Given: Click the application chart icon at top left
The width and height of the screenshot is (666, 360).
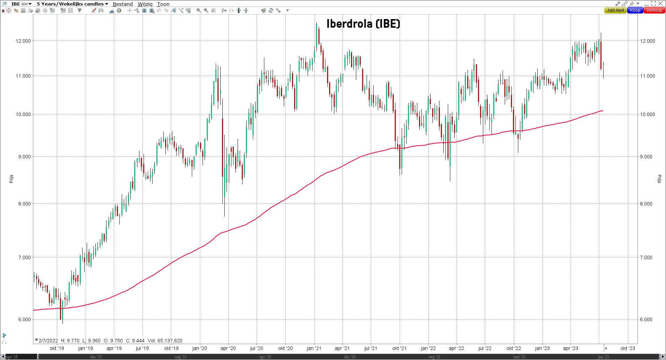Looking at the screenshot, I should point(5,3).
